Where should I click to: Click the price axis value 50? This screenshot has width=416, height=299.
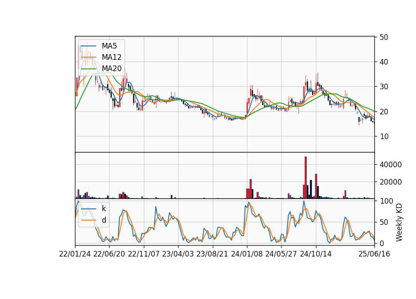click(384, 37)
